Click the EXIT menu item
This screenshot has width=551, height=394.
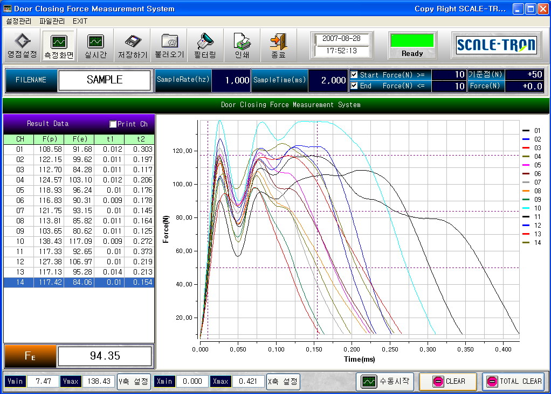coord(80,21)
